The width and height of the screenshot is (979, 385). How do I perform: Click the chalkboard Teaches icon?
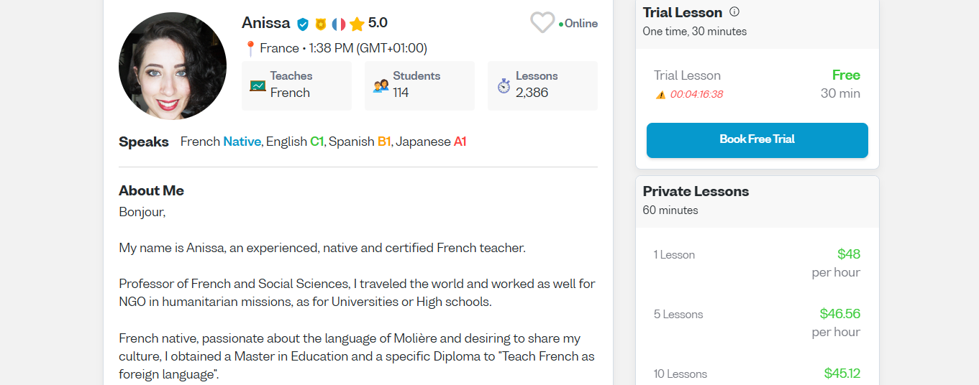point(258,85)
